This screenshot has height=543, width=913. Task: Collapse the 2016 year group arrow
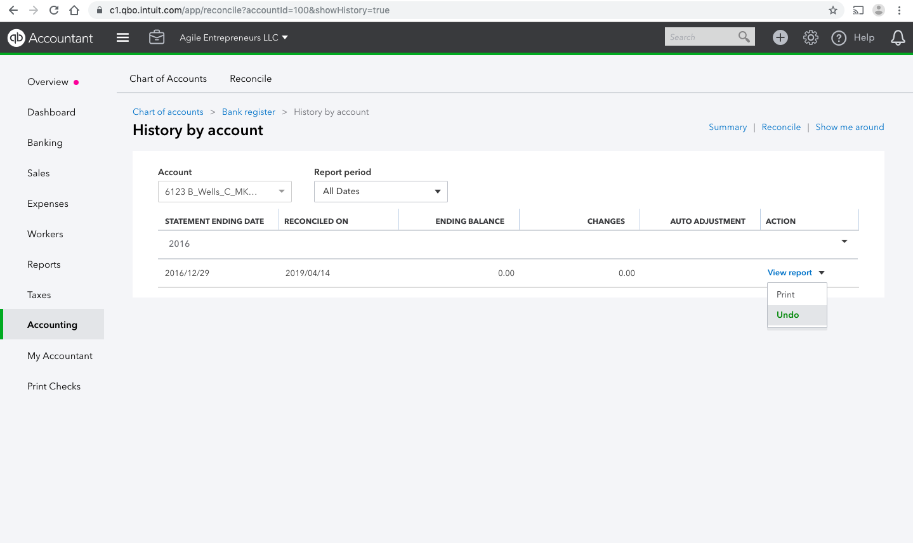(844, 242)
